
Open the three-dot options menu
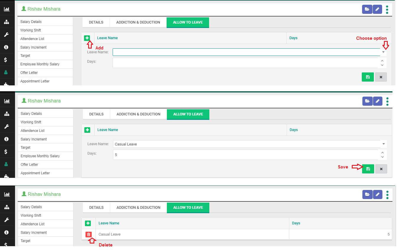pyautogui.click(x=387, y=9)
